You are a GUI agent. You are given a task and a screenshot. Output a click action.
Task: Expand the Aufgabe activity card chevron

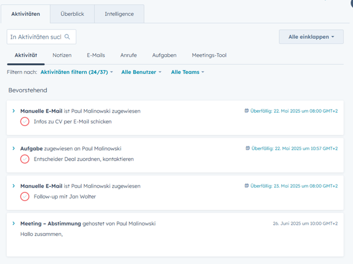[x=14, y=149]
